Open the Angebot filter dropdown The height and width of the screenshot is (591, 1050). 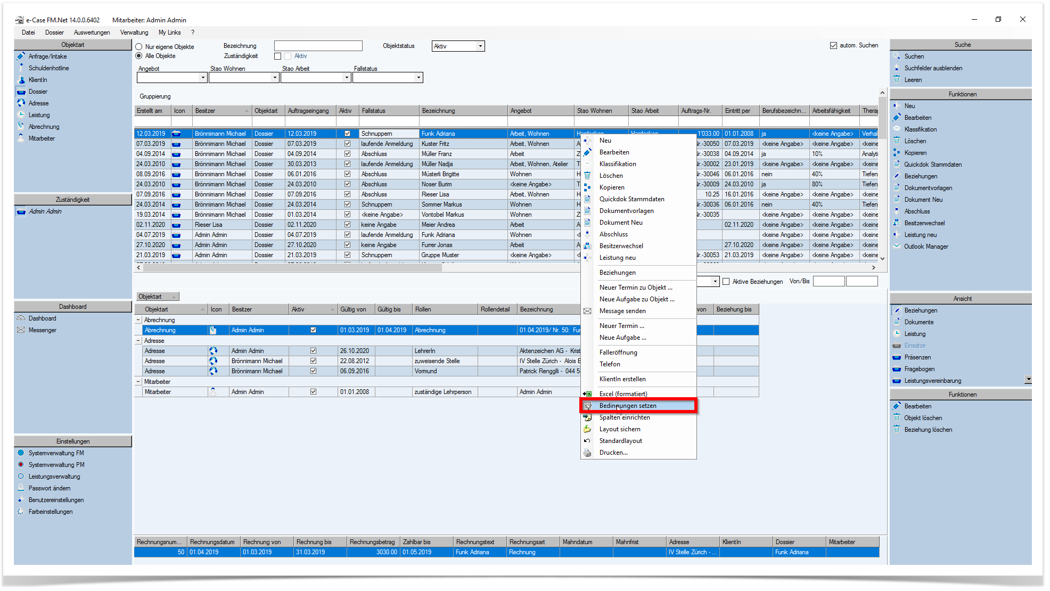203,77
